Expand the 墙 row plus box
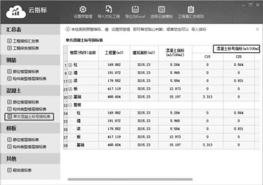 tap(70, 73)
